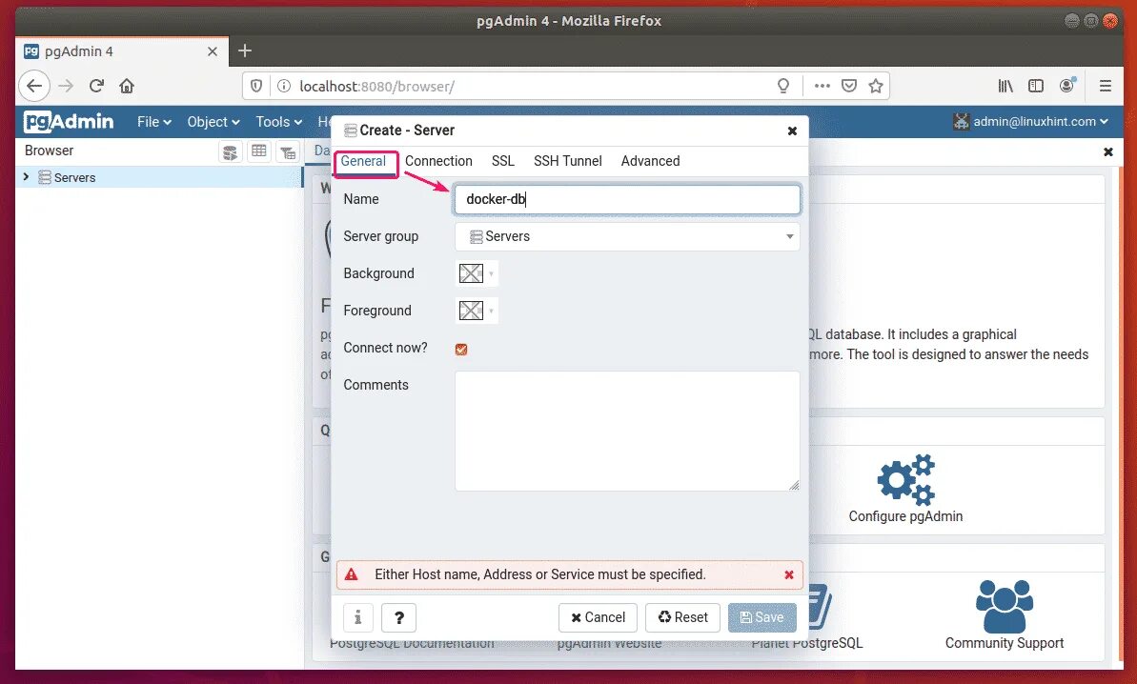Expand the Servers tree node
The width and height of the screenshot is (1137, 684).
[26, 177]
